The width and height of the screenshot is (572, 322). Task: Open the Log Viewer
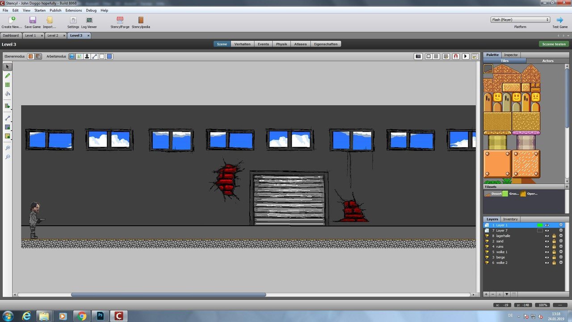coord(89,22)
